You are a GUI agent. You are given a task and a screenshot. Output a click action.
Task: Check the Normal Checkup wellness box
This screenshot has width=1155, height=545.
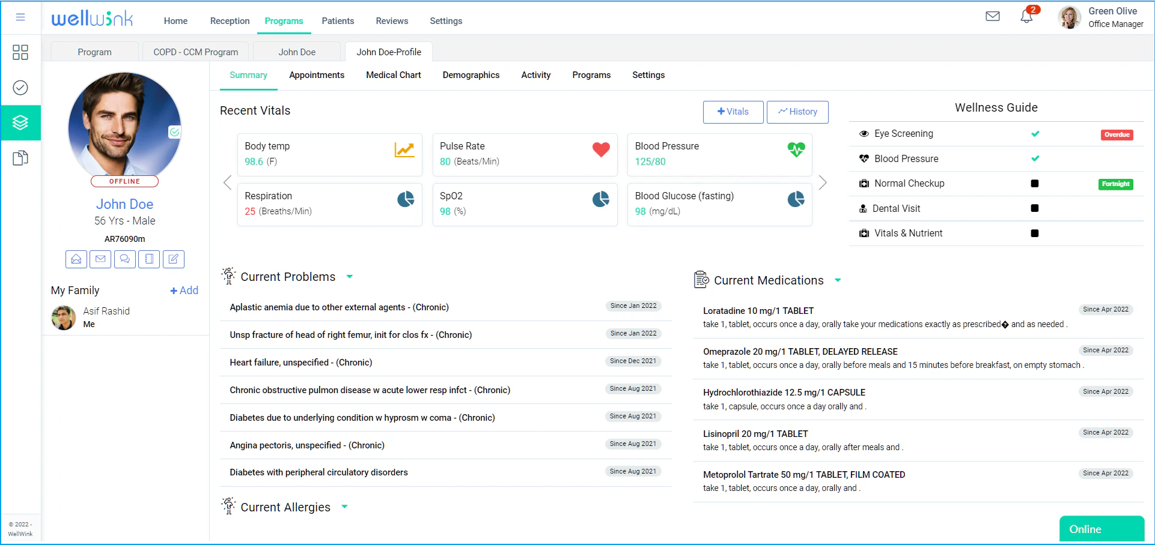coord(1035,183)
